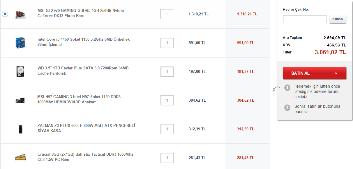Click quantity box for Intel Core i5
Image resolution: width=353 pixels, height=169 pixels.
coord(167,43)
